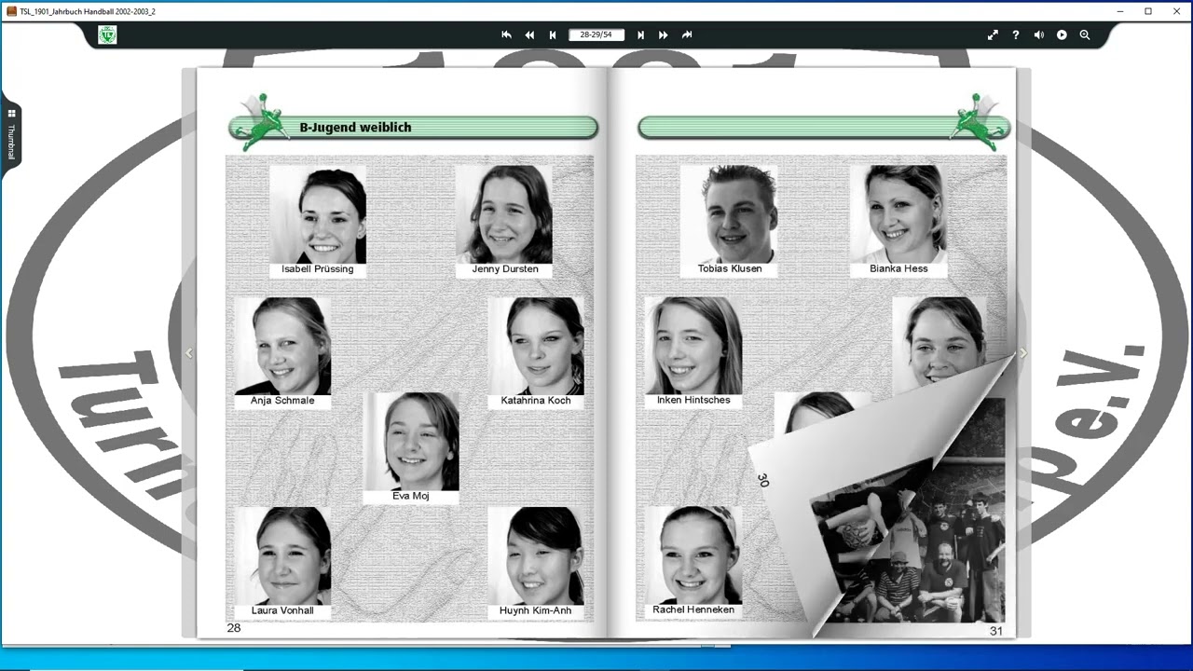Click the name caption 'Huynh Kim-Anh'
This screenshot has width=1193, height=671.
pyautogui.click(x=536, y=611)
